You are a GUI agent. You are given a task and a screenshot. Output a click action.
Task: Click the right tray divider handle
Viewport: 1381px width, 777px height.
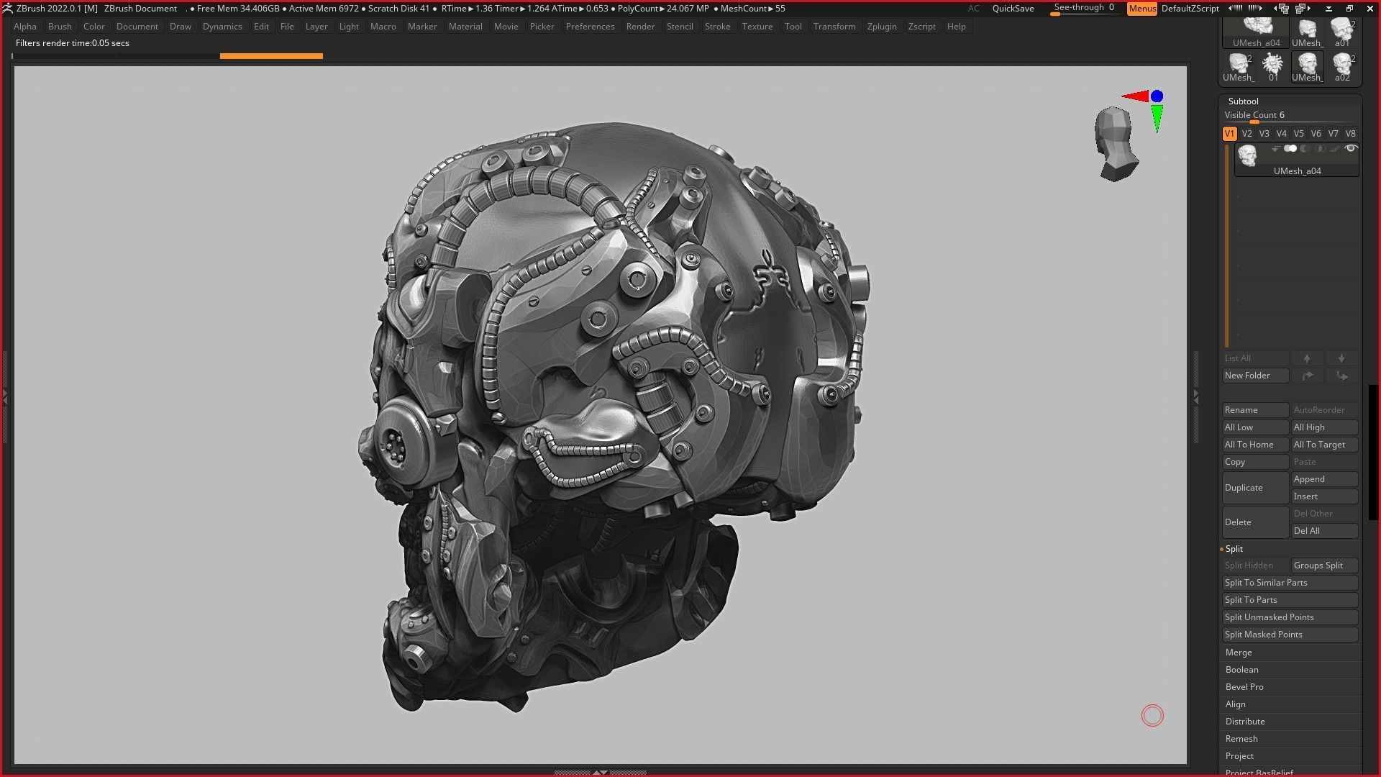1196,396
